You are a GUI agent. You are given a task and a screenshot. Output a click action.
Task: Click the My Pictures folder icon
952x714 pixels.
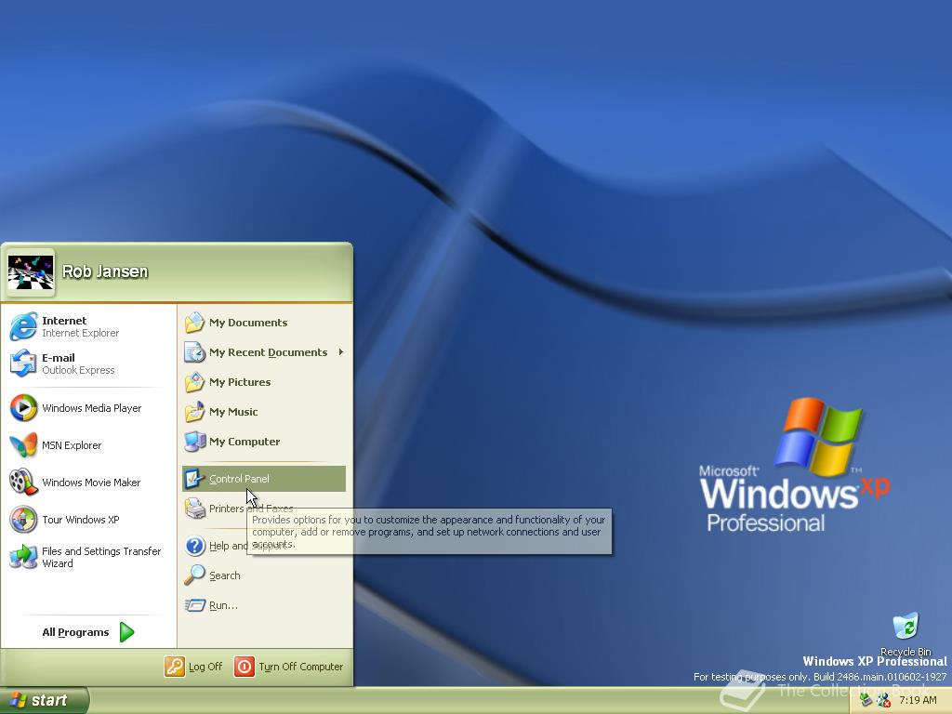195,382
